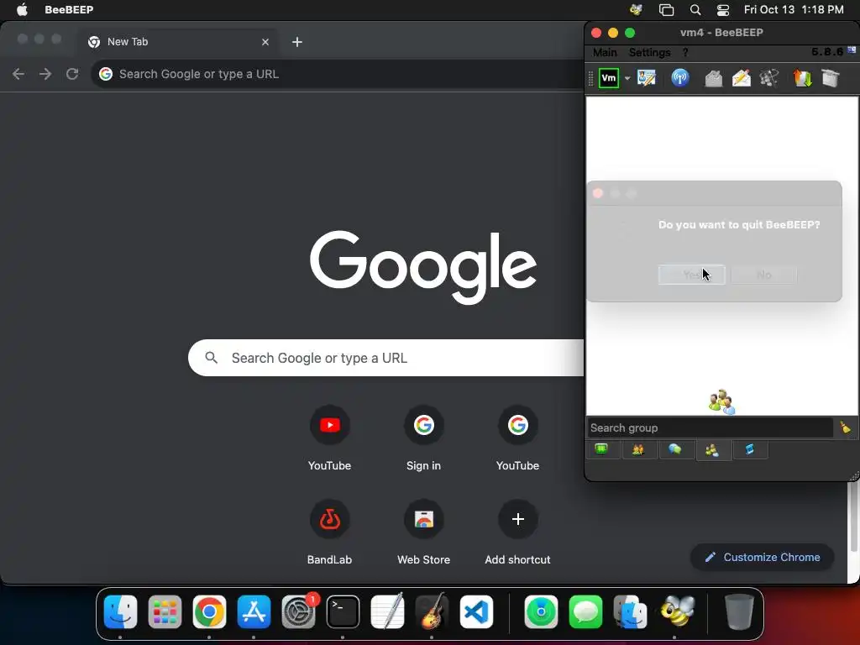Click the blue broadcast antenna icon
The width and height of the screenshot is (860, 645).
coord(680,78)
